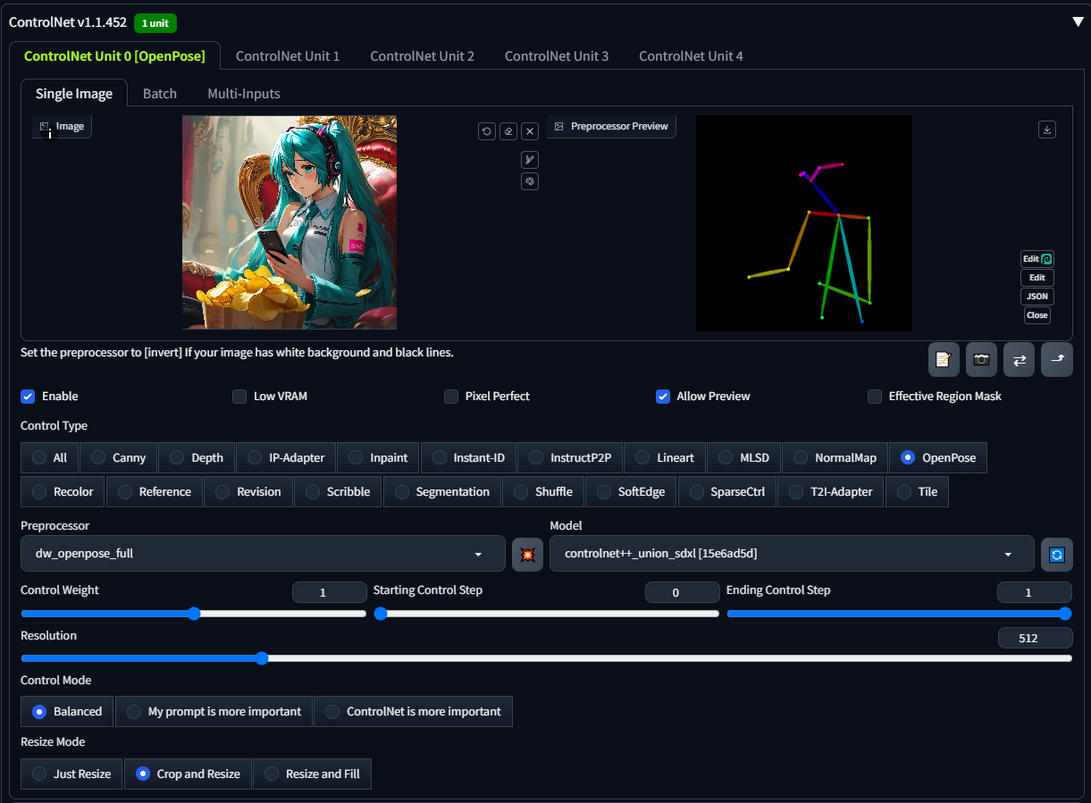Refresh the model list with the blue icon
Viewport: 1091px width, 803px height.
click(1056, 554)
